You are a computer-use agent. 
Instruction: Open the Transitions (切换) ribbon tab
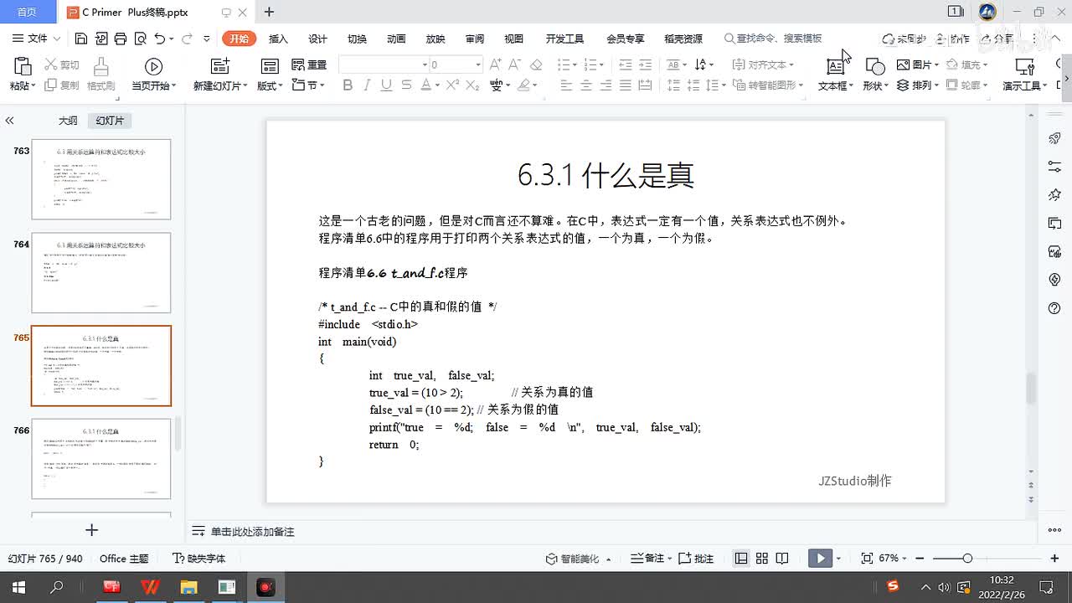(357, 39)
